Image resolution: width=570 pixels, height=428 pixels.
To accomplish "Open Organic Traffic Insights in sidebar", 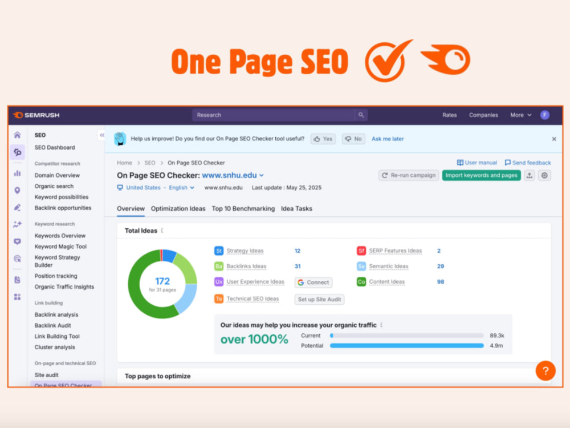I will [64, 287].
